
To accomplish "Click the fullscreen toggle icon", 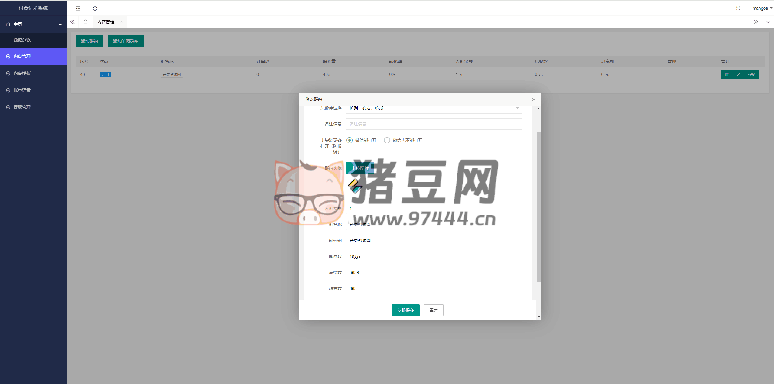I will coord(738,8).
